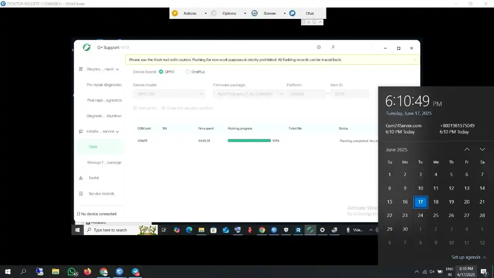
Task: Open Settings gear on remote taskbar
Action: point(322,230)
